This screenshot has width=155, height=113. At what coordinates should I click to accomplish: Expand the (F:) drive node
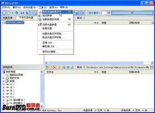coord(3,94)
